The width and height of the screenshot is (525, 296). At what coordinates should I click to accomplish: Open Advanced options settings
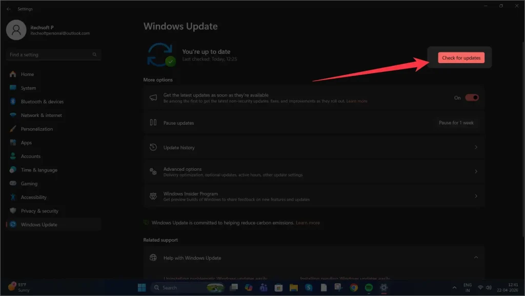(x=314, y=172)
